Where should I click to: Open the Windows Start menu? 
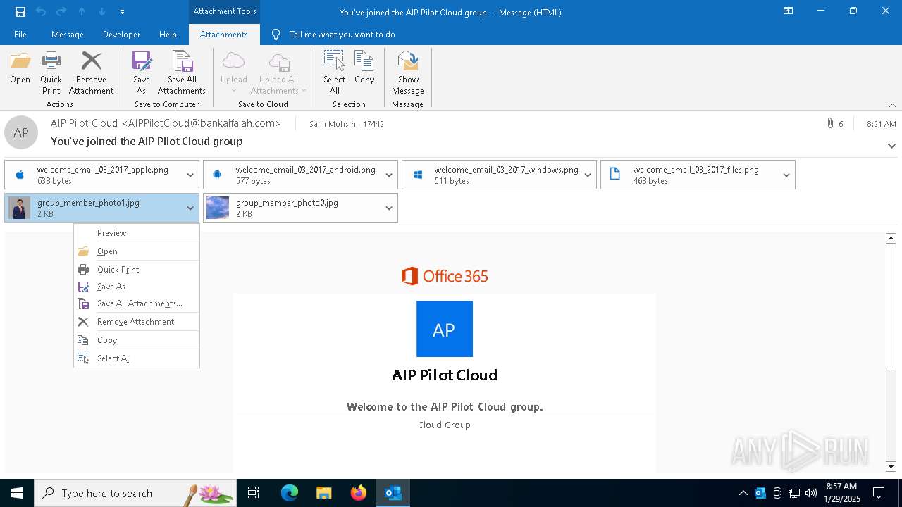17,493
